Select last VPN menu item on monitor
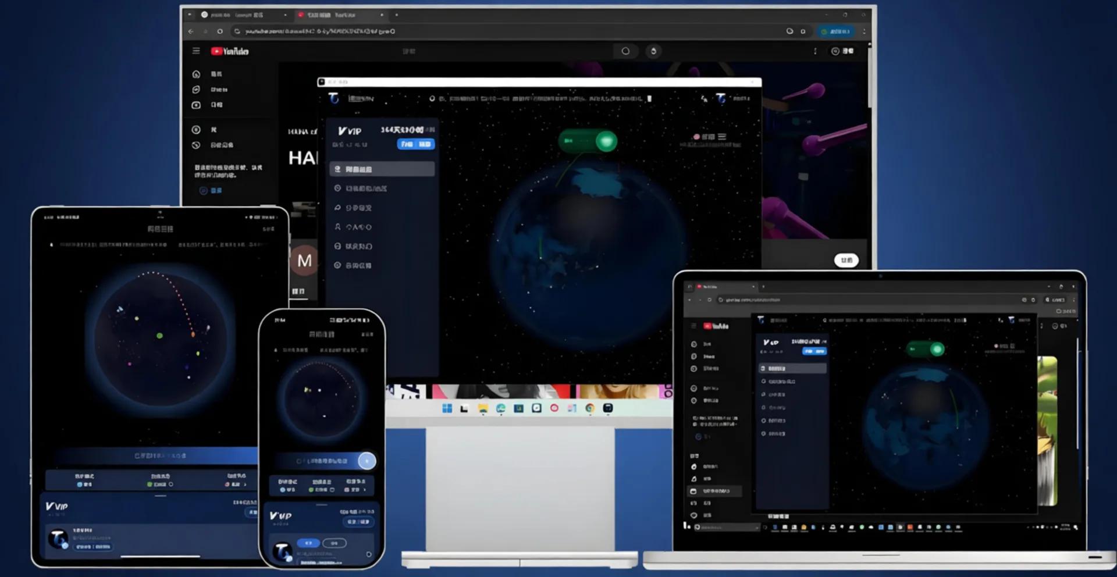The height and width of the screenshot is (577, 1117). [x=382, y=265]
